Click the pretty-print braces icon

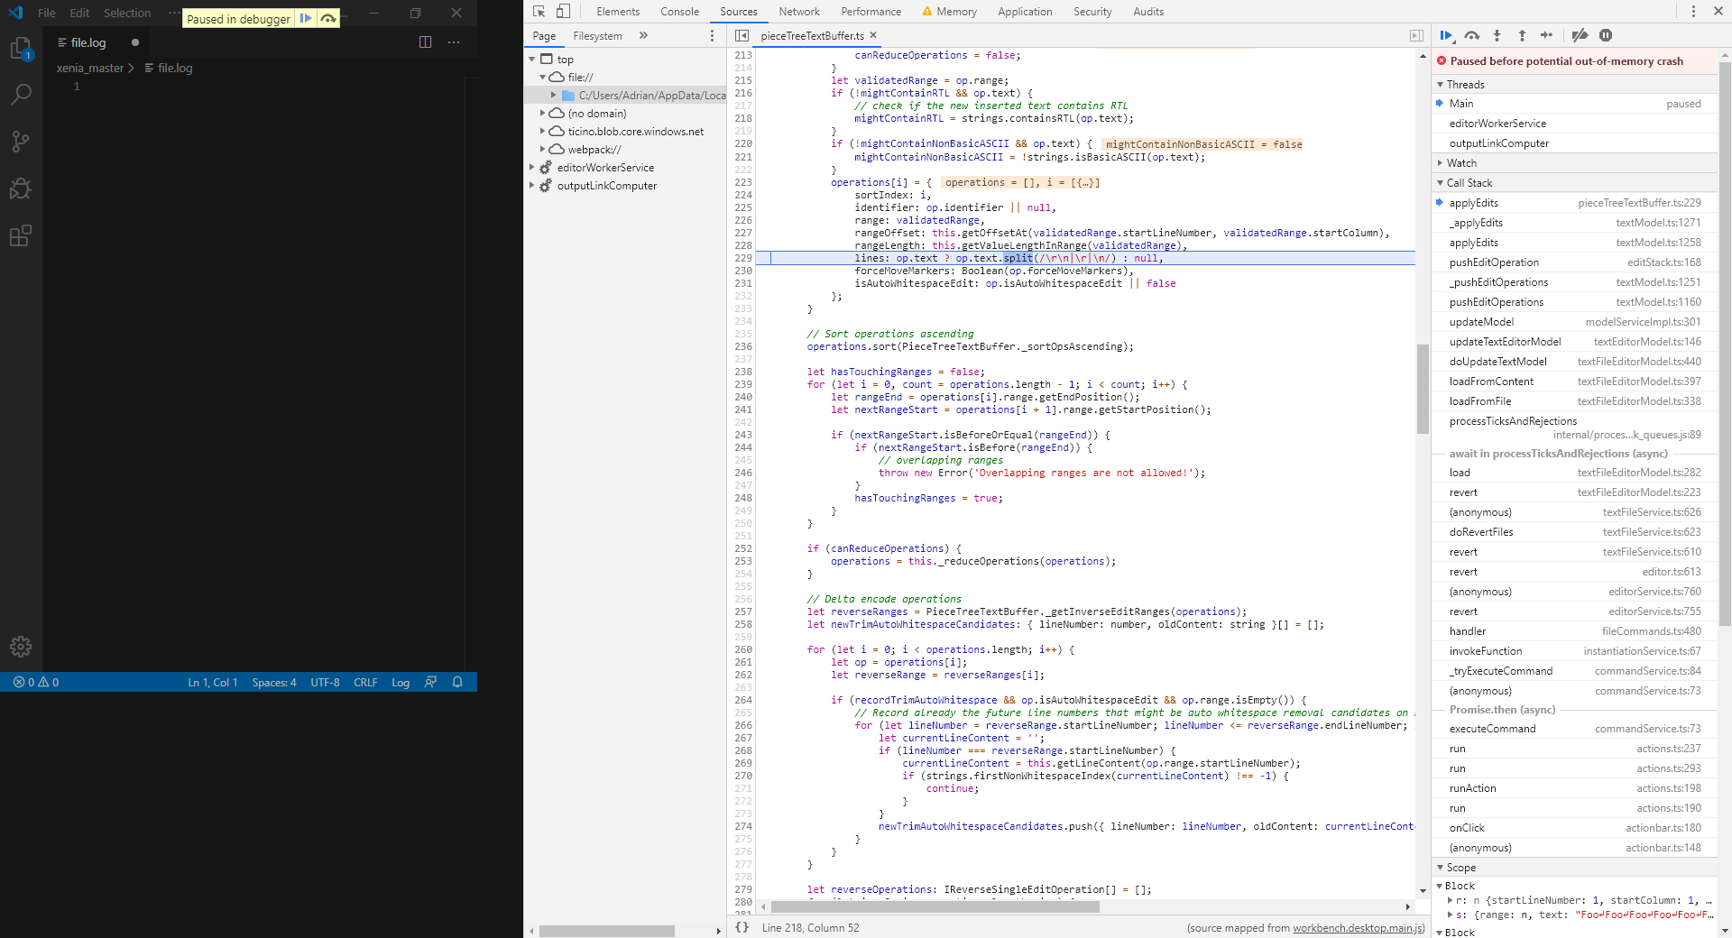coord(742,927)
